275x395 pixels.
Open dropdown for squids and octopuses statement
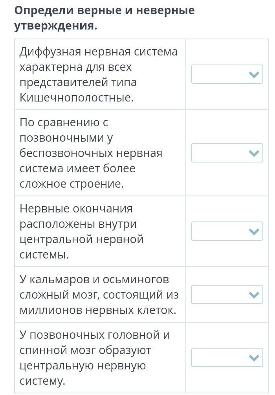tap(227, 295)
